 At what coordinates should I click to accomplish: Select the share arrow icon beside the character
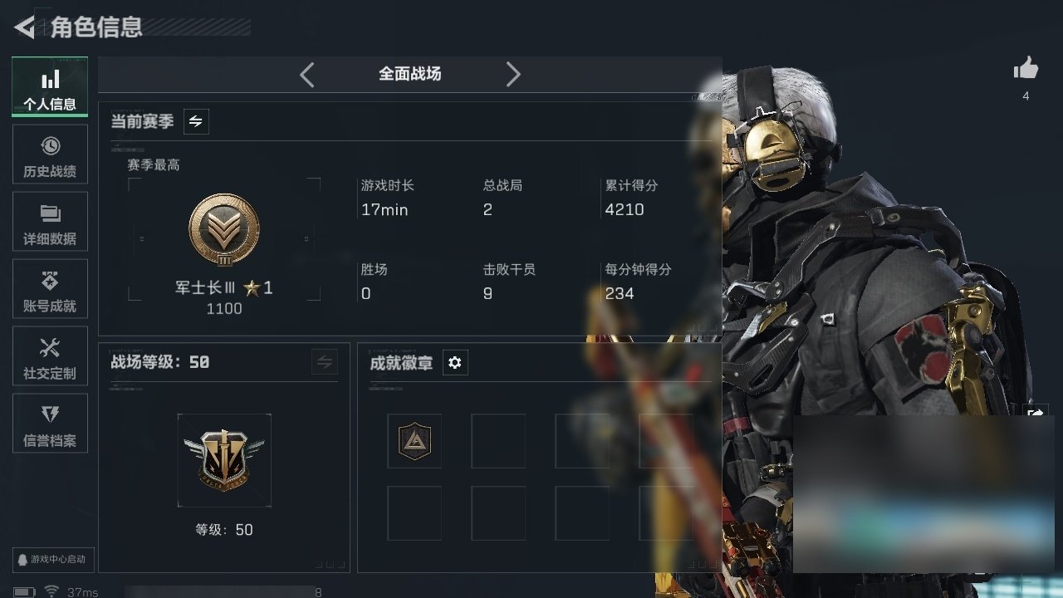[1036, 413]
